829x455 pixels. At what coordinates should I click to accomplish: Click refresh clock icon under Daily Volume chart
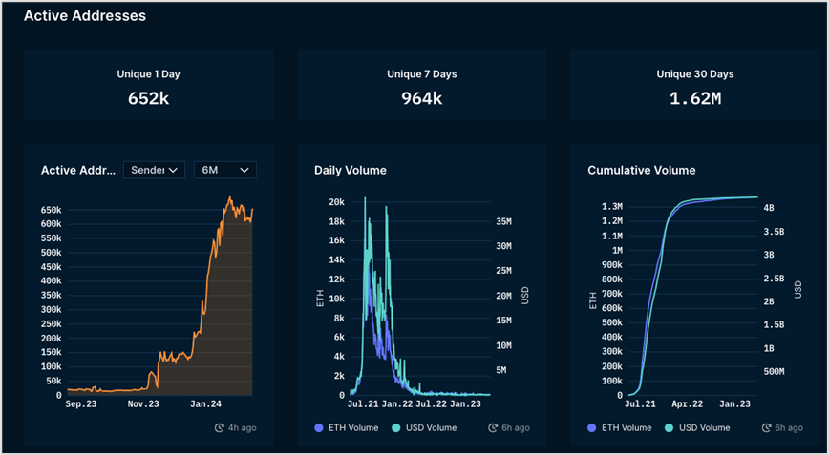pos(492,428)
